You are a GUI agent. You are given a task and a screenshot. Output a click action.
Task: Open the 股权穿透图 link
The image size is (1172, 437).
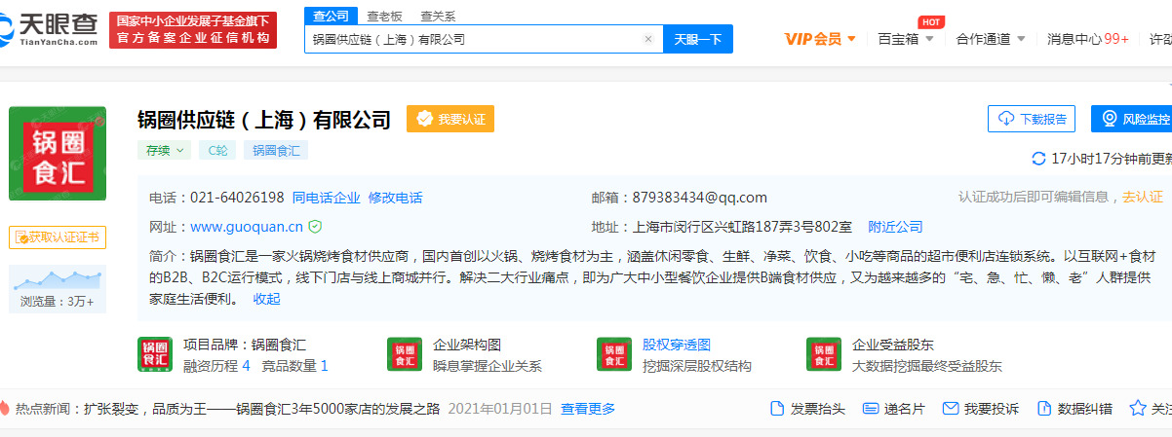(676, 345)
